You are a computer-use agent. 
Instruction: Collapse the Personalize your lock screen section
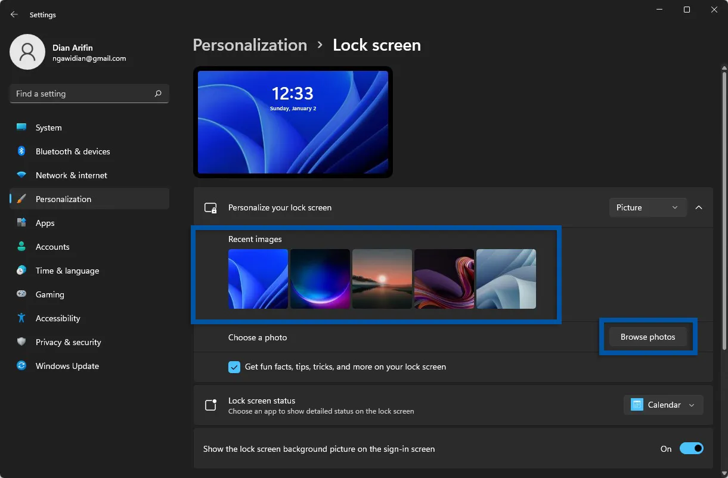[699, 207]
